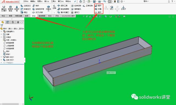The height and width of the screenshot is (105, 176).
Task: Create a new document with the New icon
Action: pos(84,1)
